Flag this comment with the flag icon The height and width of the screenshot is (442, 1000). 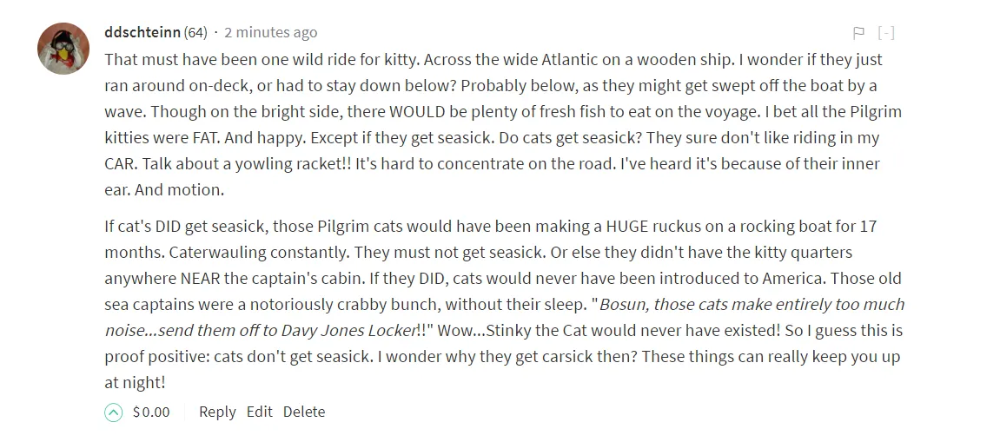[x=858, y=32]
